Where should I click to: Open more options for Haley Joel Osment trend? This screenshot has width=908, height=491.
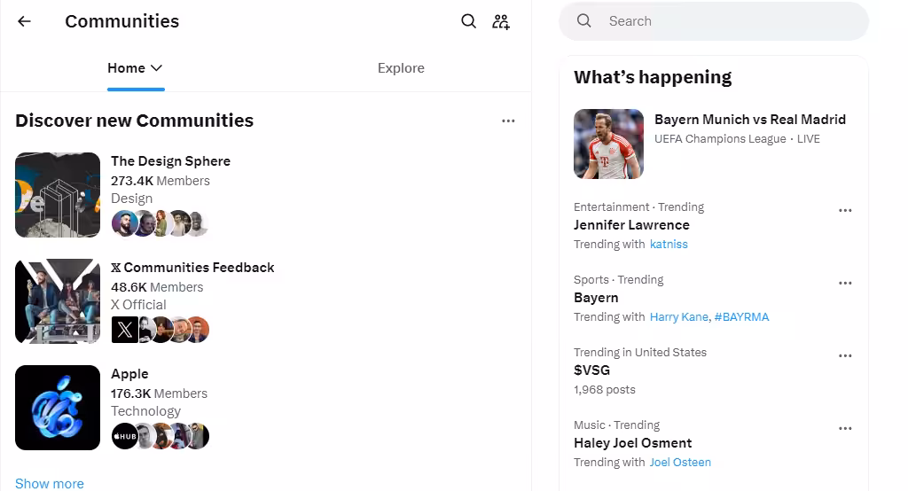coord(845,428)
